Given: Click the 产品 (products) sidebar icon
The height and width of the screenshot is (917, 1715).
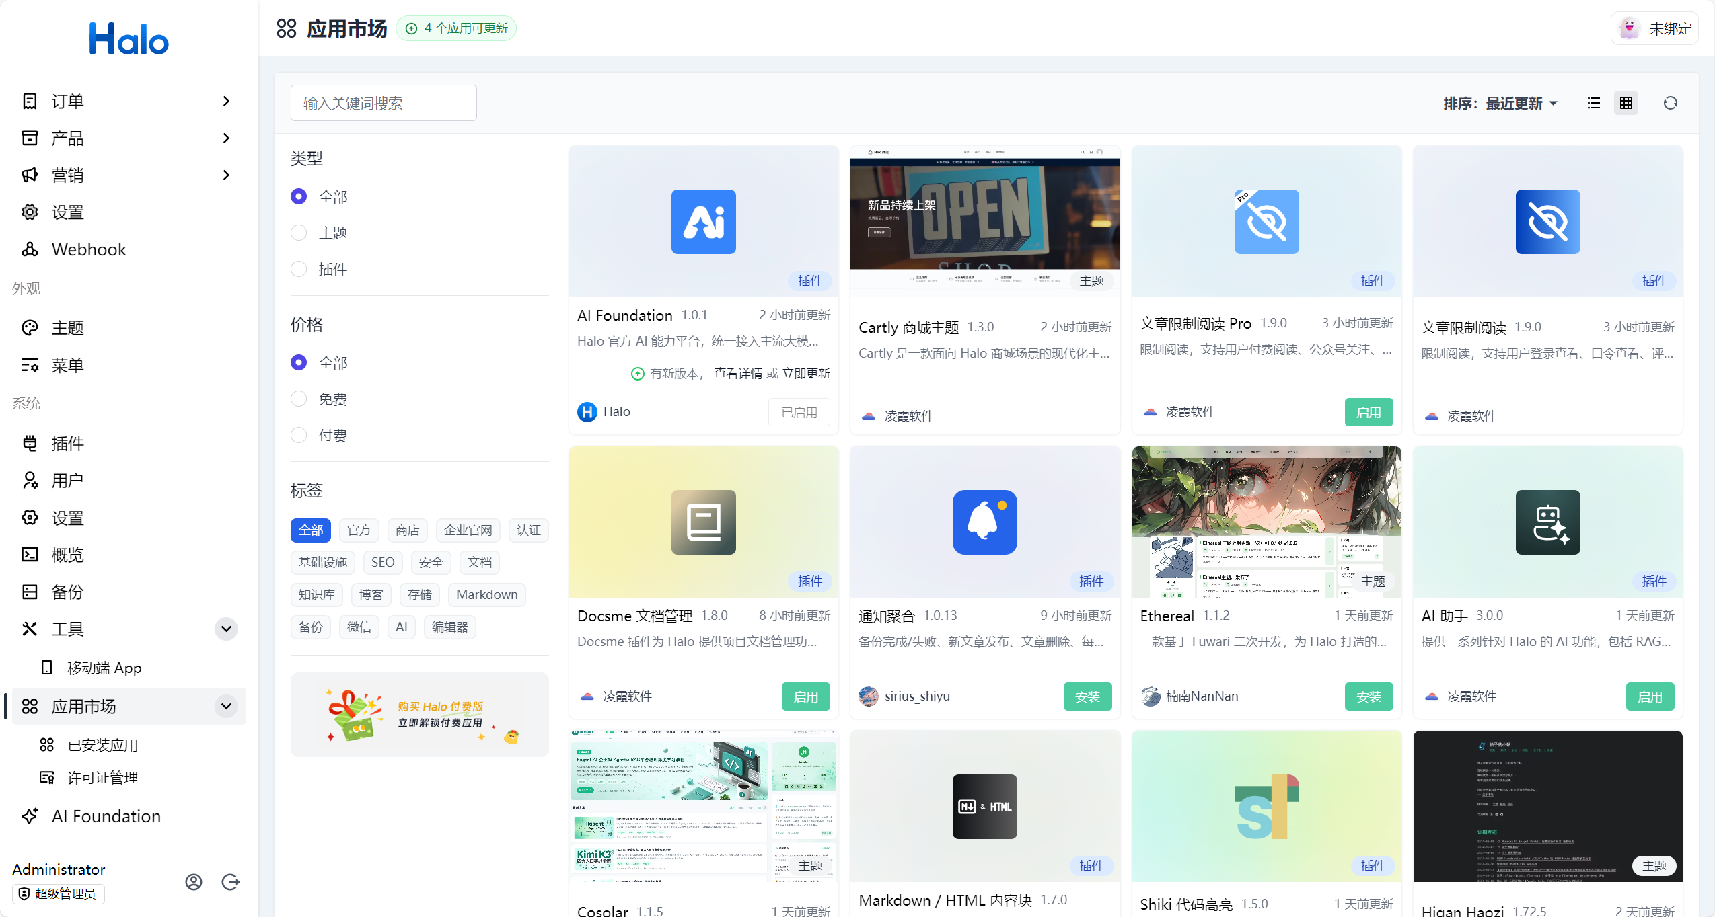Looking at the screenshot, I should coord(30,138).
